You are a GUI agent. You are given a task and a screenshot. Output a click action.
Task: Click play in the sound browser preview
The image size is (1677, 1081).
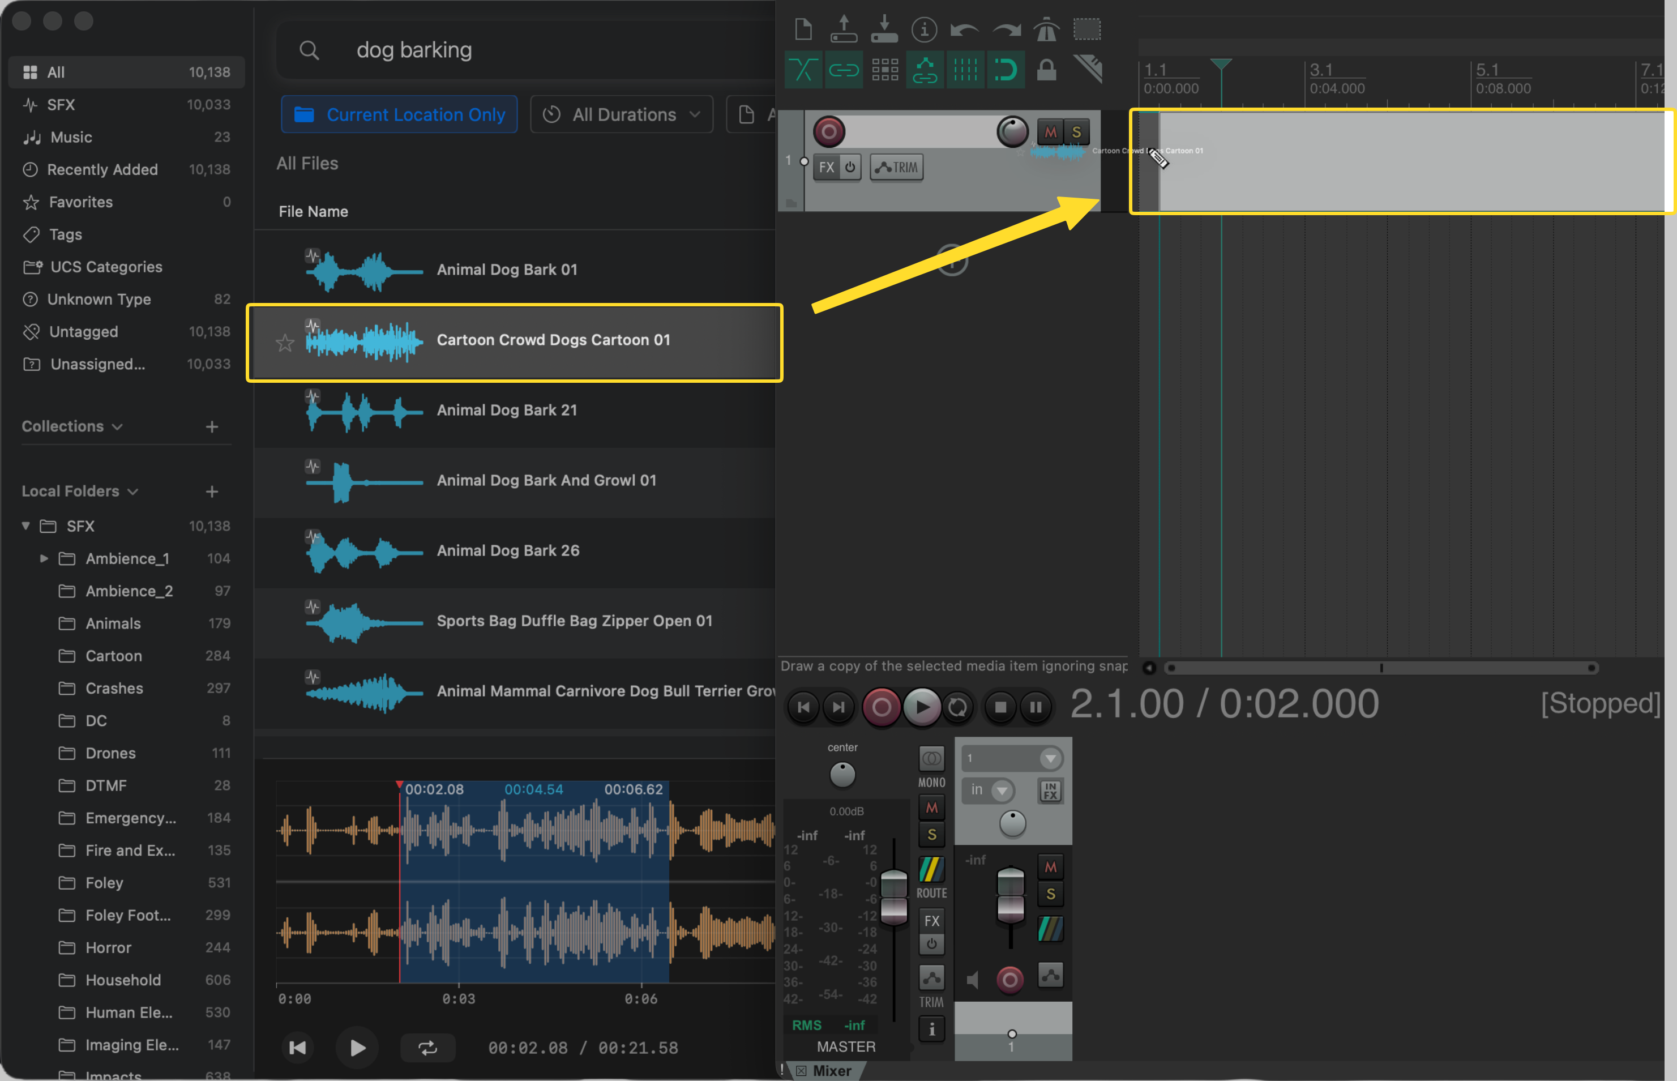tap(357, 1048)
